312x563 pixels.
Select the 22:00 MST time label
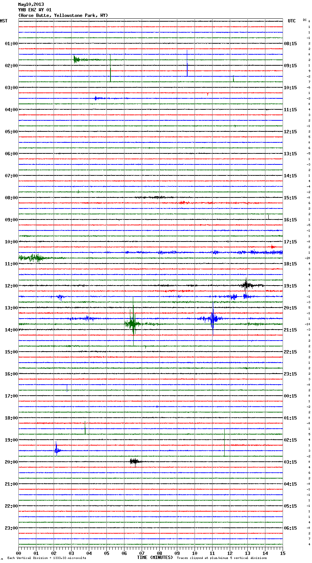[11, 506]
